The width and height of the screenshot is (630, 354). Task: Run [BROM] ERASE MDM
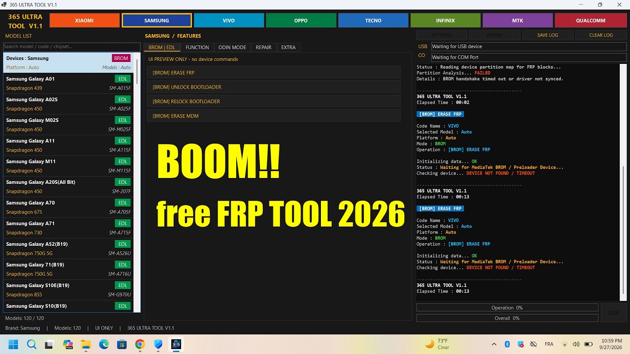(x=274, y=116)
